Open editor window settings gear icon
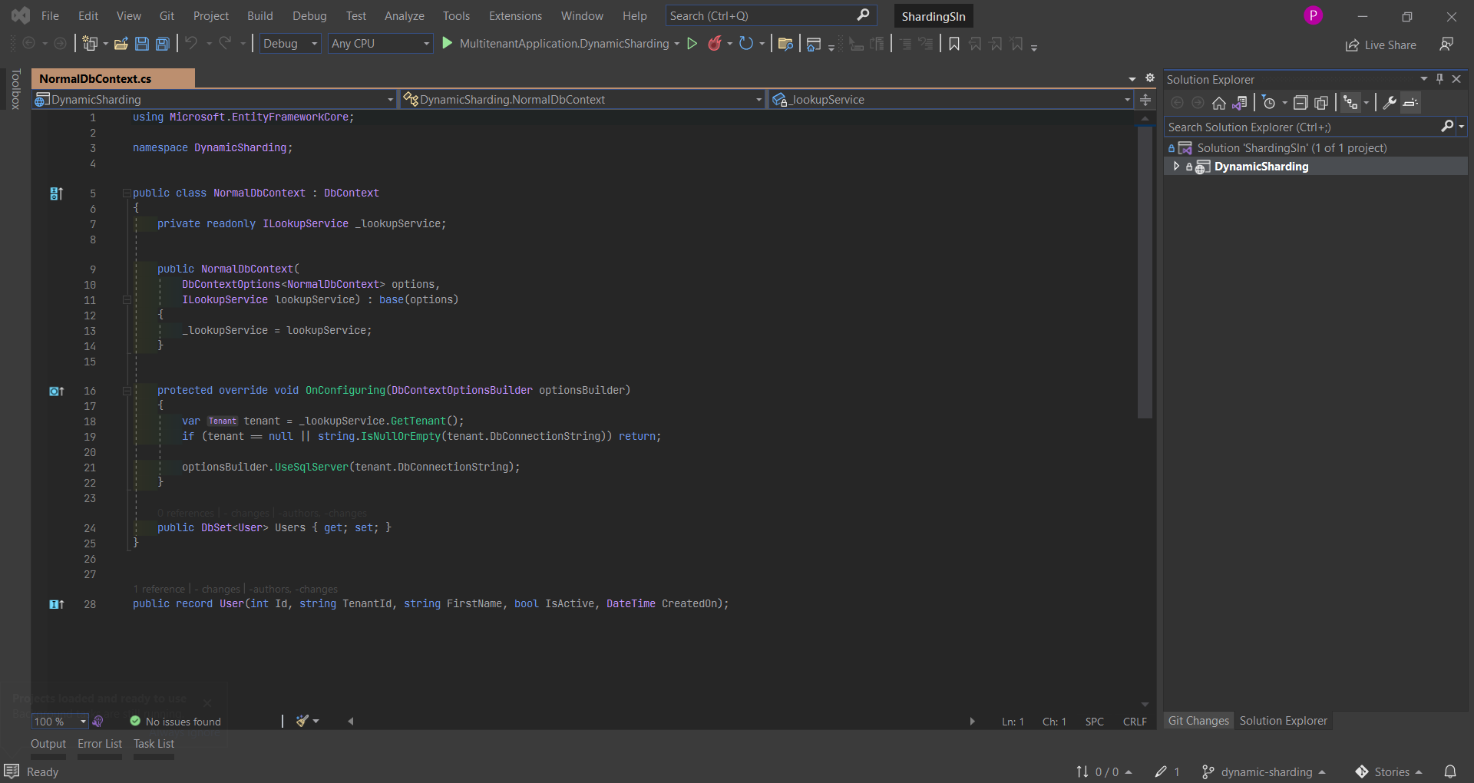Viewport: 1474px width, 783px height. pos(1150,78)
